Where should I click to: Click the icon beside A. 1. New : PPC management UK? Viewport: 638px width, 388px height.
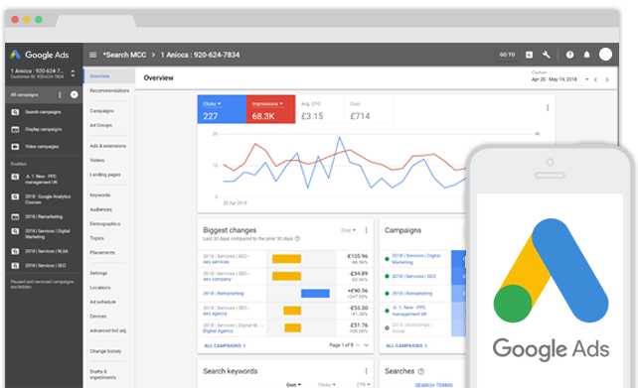point(15,177)
